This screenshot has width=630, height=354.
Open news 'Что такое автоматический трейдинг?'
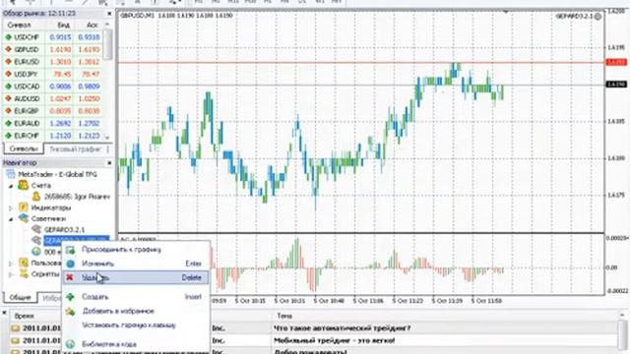point(342,328)
